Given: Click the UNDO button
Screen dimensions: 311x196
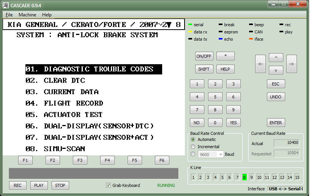Looking at the screenshot, I should [276, 97].
